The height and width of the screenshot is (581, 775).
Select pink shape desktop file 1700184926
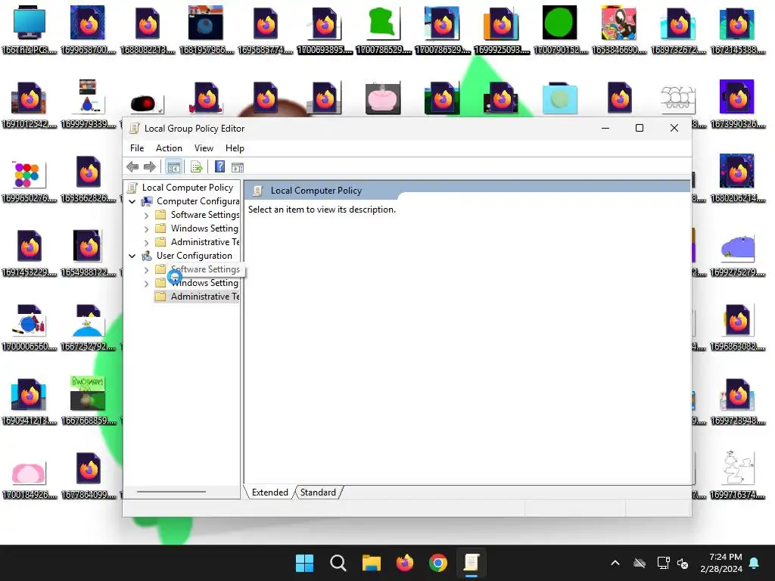coord(30,479)
